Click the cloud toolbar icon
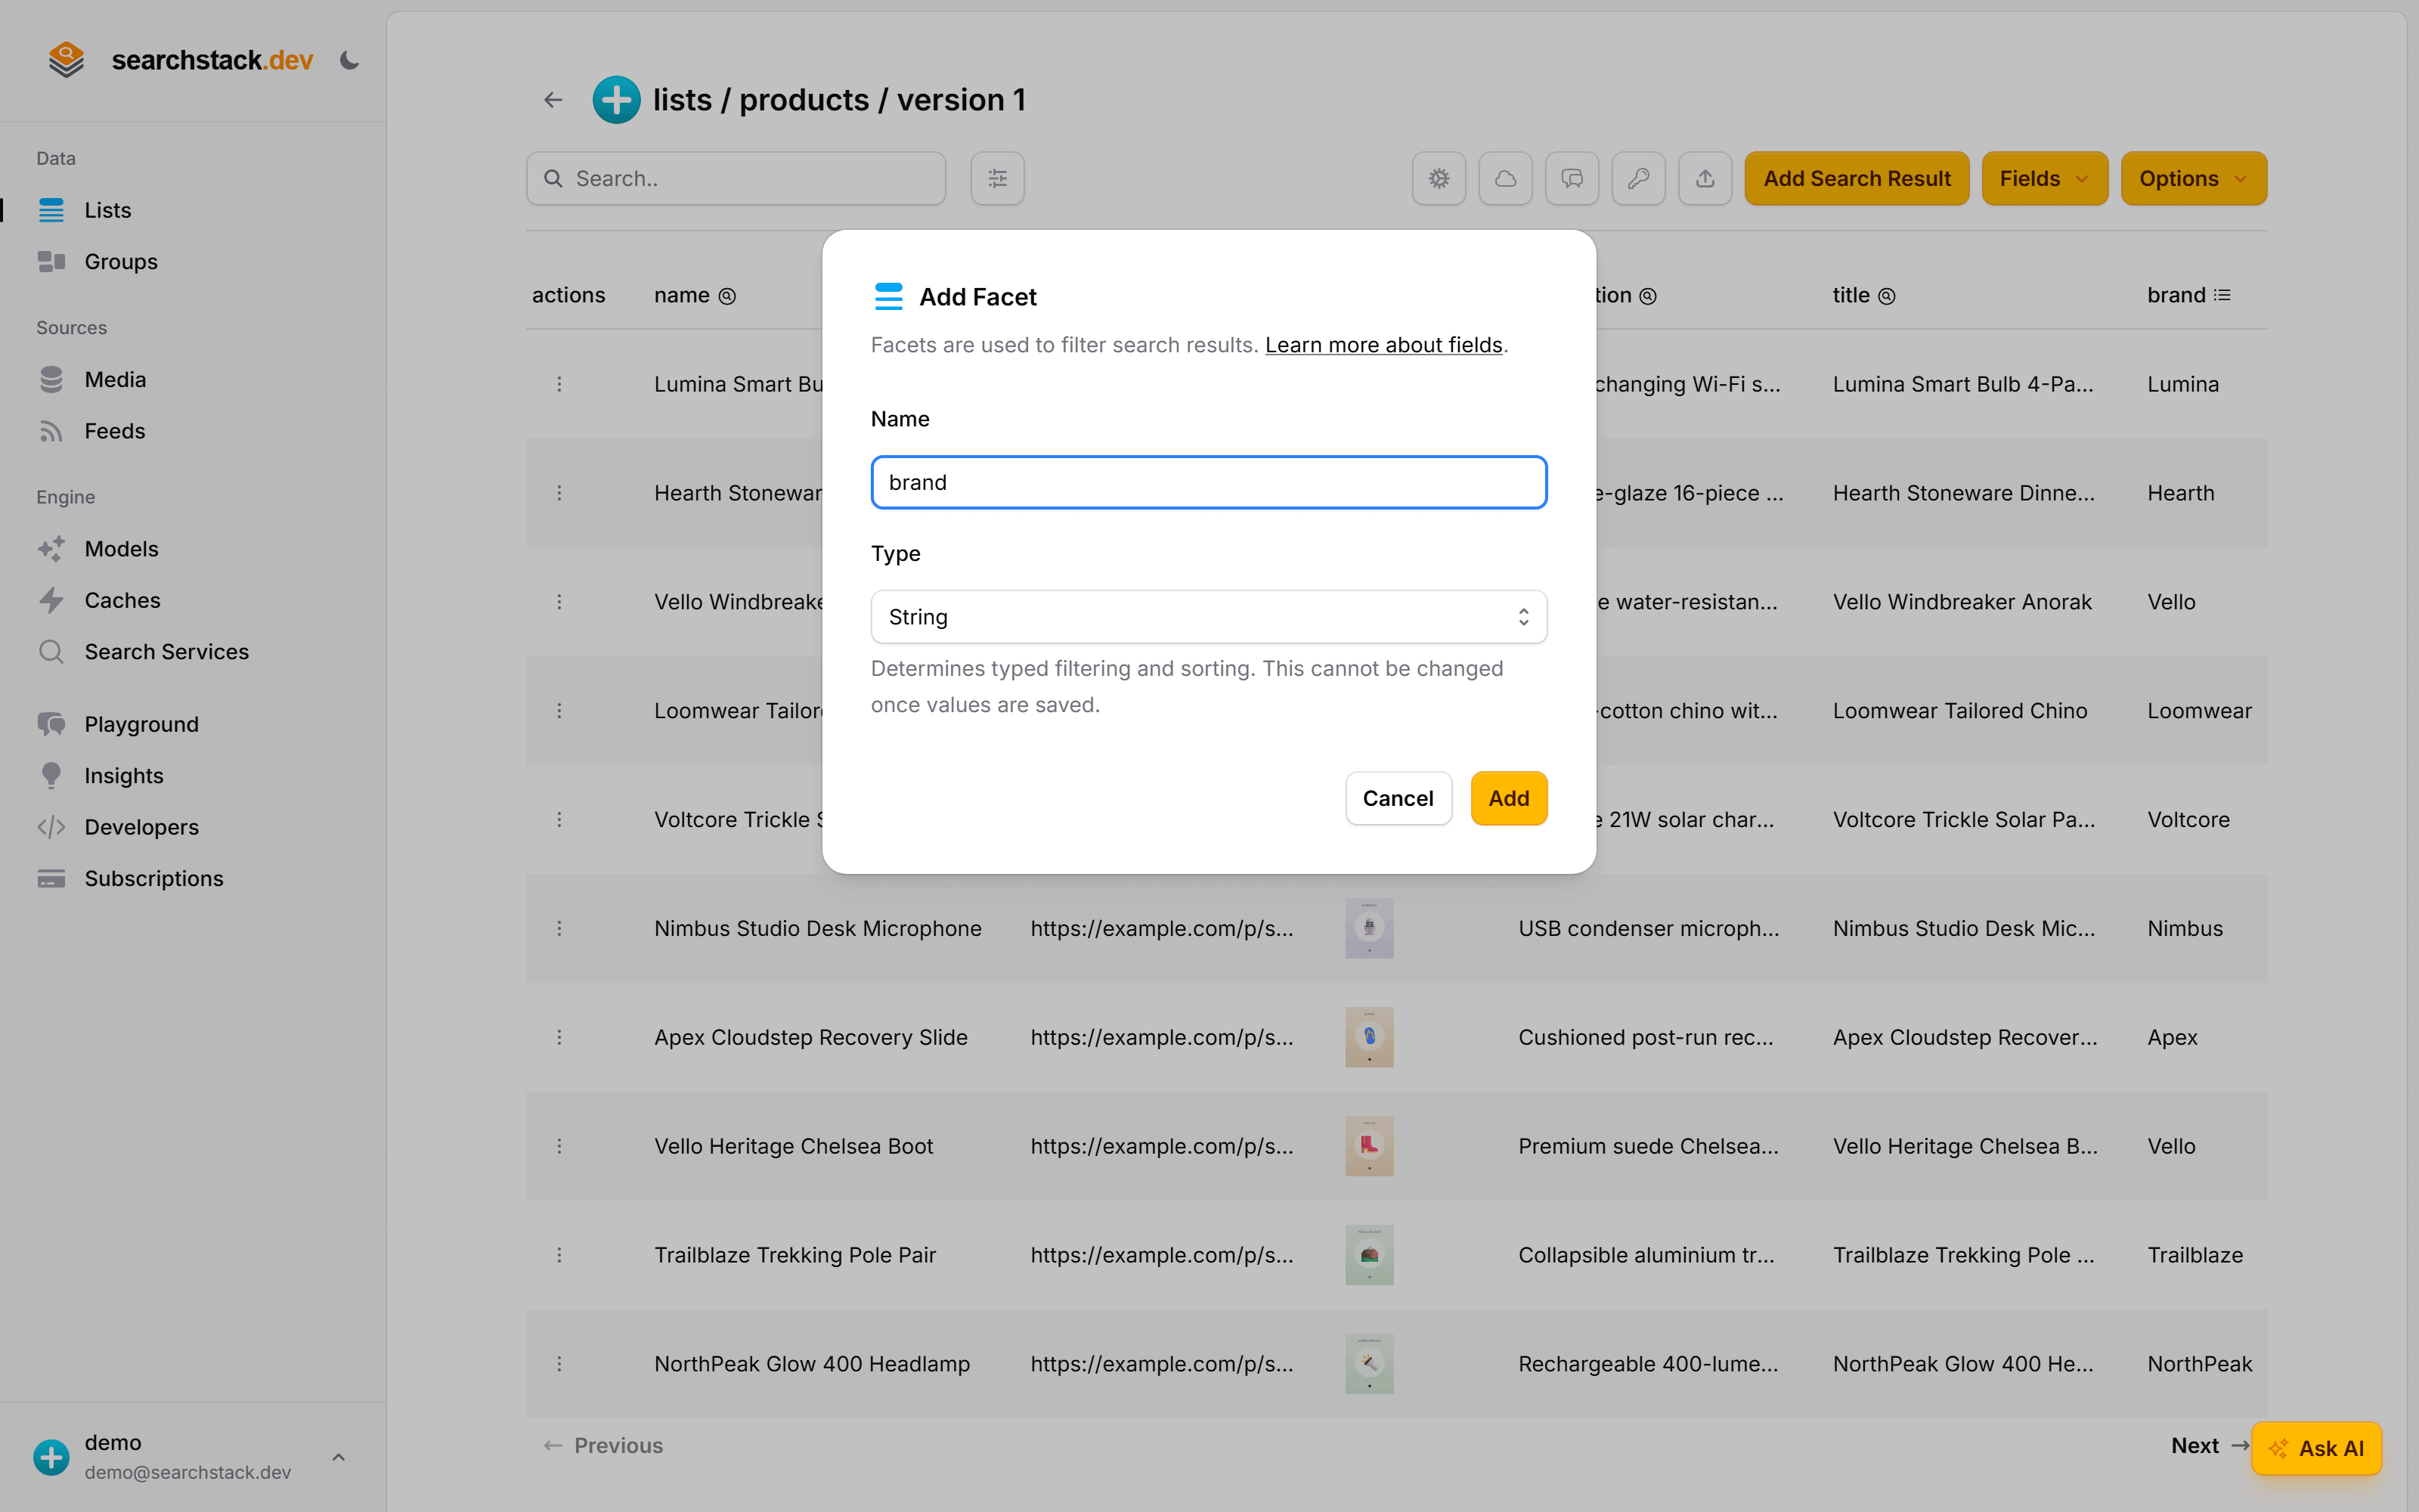The image size is (2419, 1512). point(1505,179)
